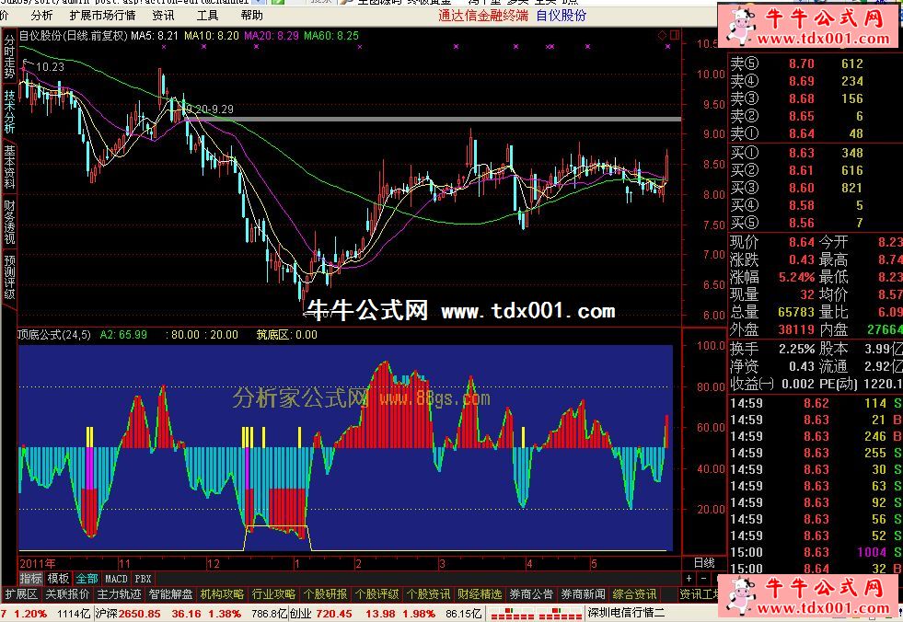Click the red diamond icon atop the chart

[x=662, y=36]
